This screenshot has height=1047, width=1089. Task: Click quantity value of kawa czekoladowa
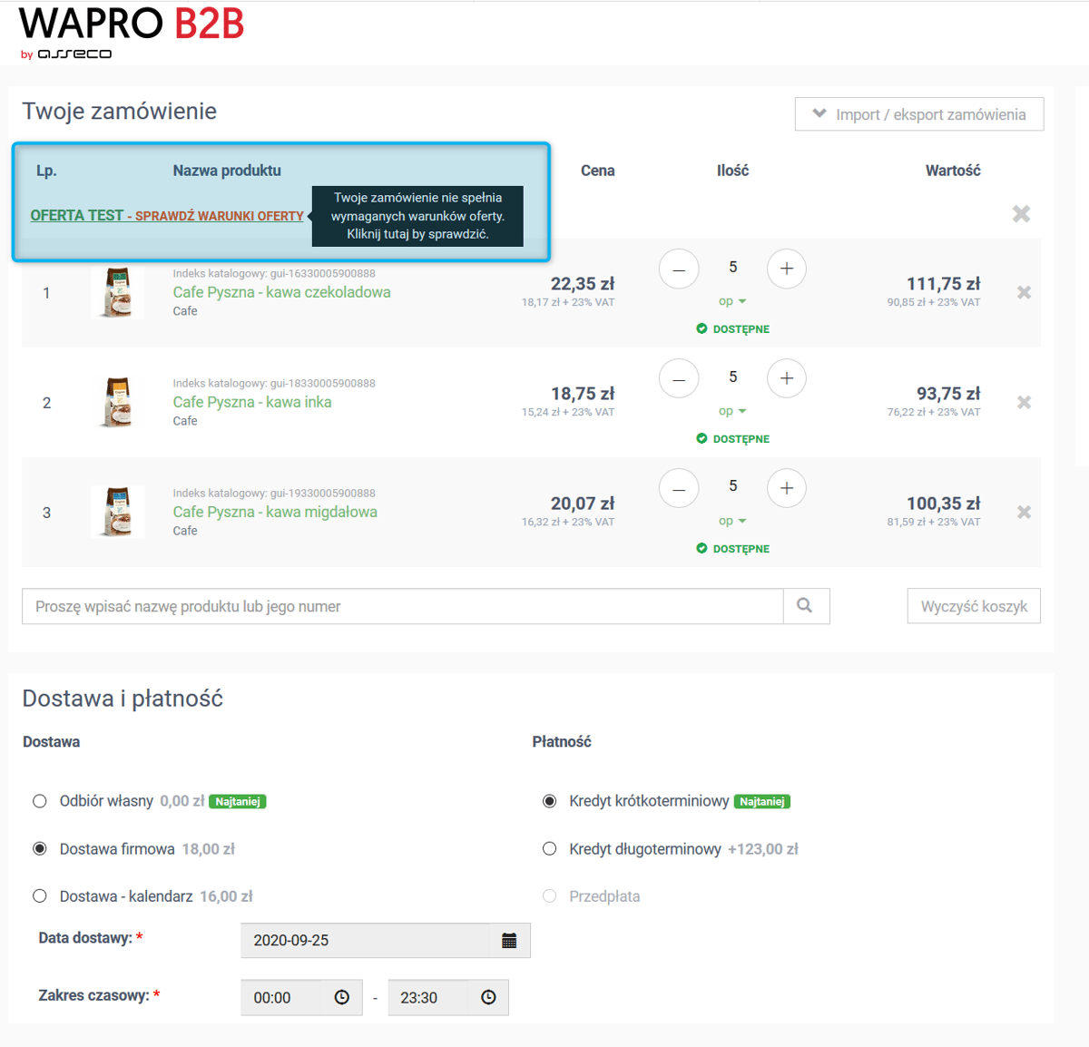pos(733,267)
